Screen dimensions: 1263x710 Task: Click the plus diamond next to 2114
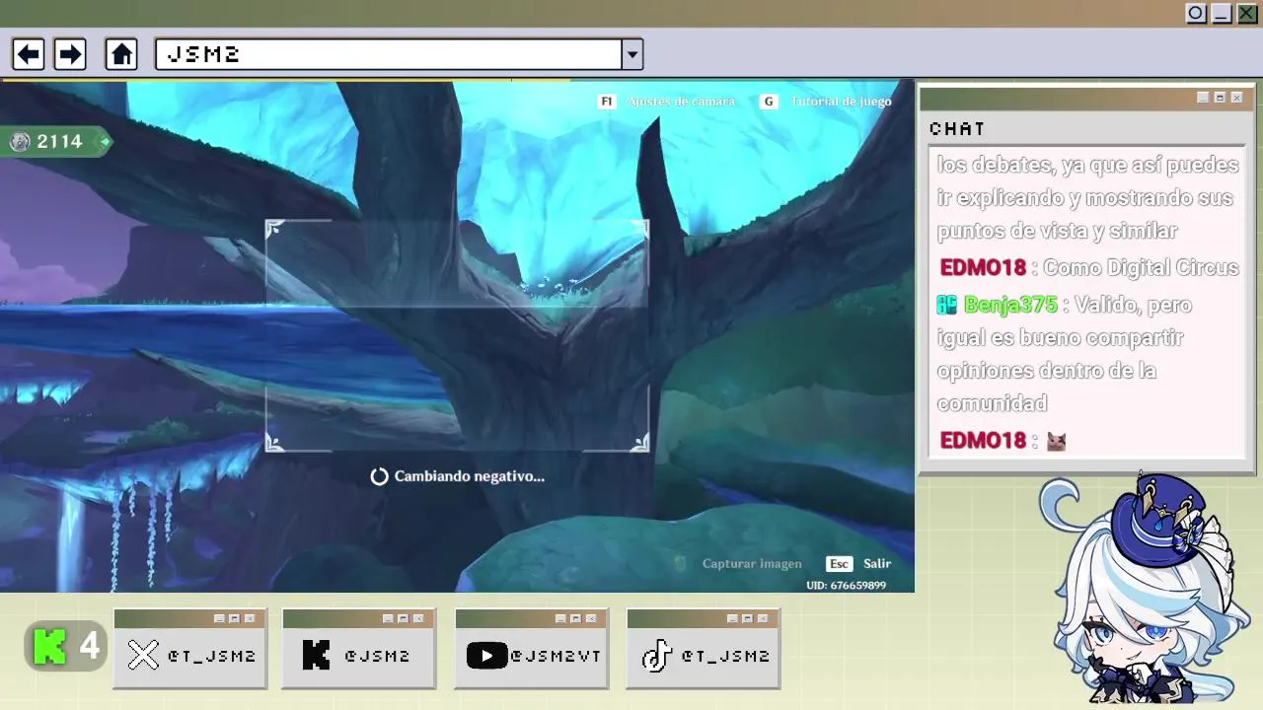105,142
